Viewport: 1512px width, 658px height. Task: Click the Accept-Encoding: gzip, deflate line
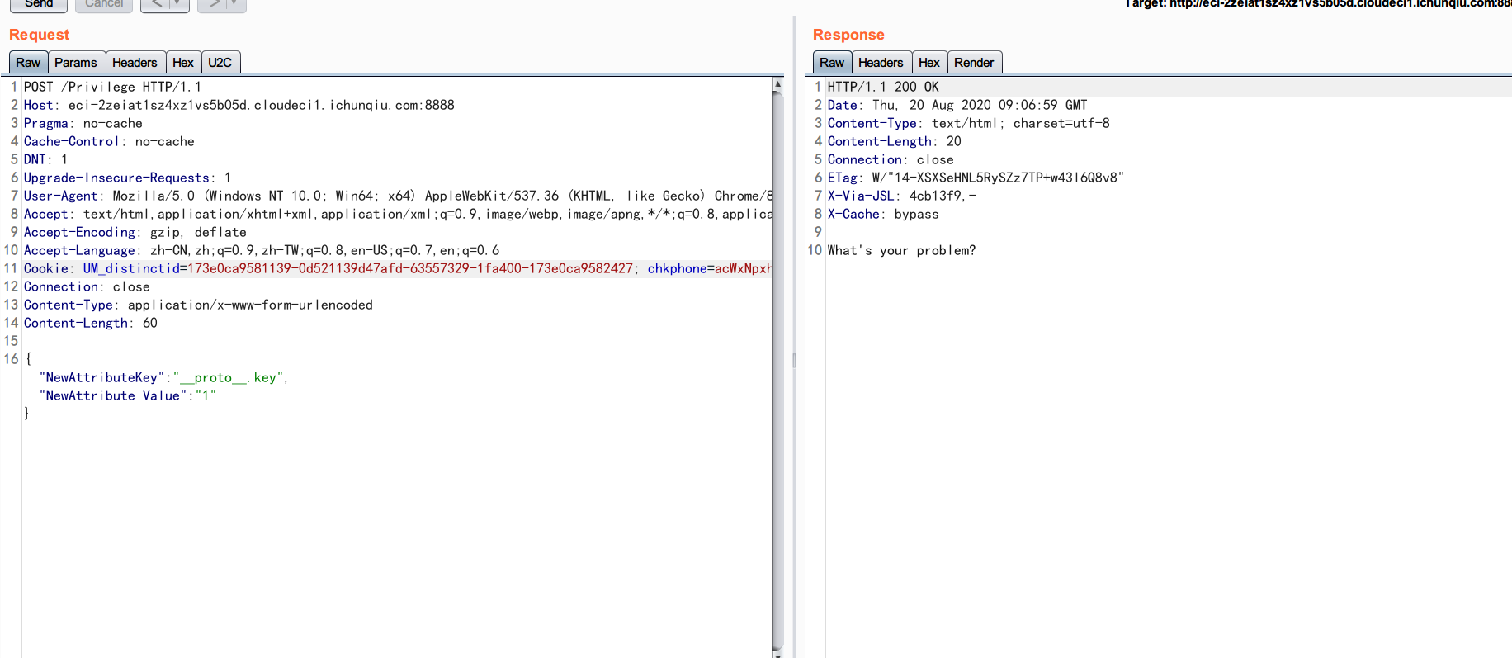click(135, 232)
